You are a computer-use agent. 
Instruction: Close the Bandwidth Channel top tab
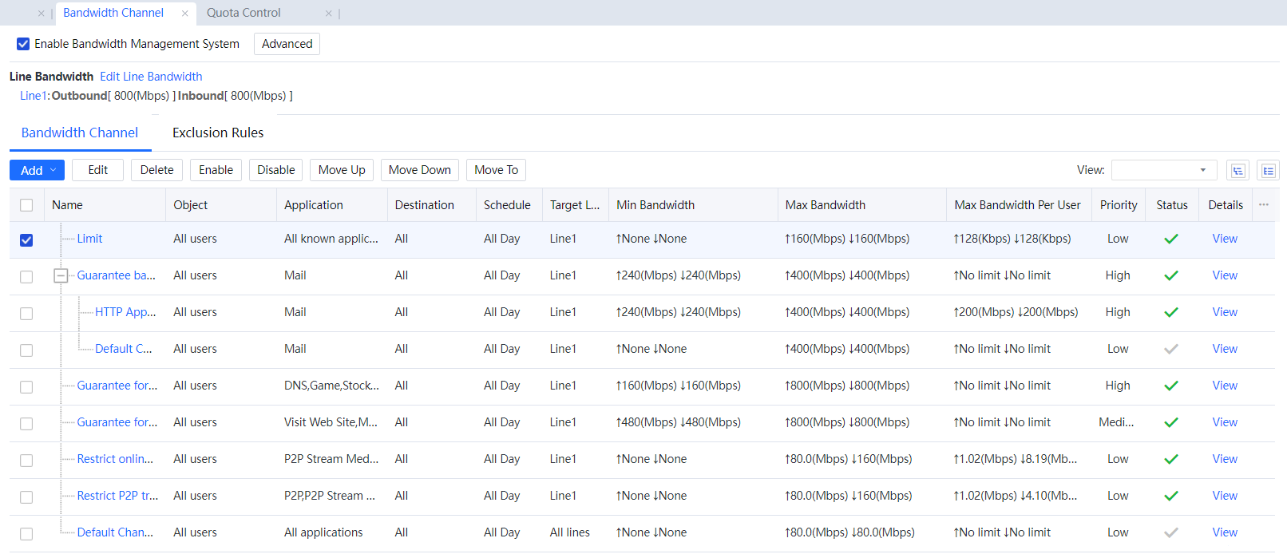tap(184, 14)
